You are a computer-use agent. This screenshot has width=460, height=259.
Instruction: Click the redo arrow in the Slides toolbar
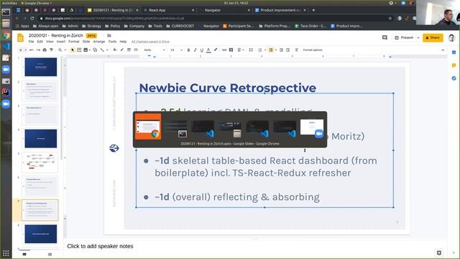(x=38, y=50)
